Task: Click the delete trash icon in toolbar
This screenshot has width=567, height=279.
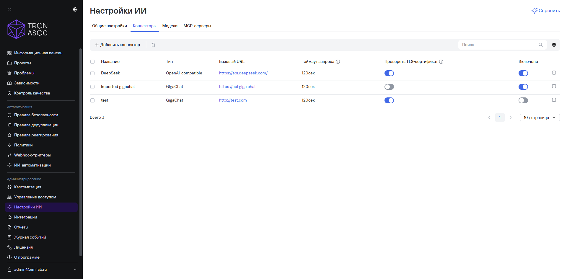Action: [x=153, y=45]
